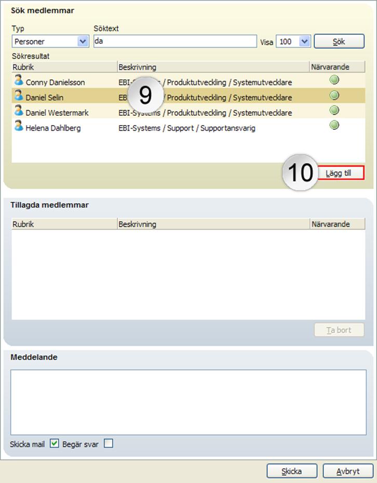Sort search results by Beskrivning column header

(x=213, y=67)
